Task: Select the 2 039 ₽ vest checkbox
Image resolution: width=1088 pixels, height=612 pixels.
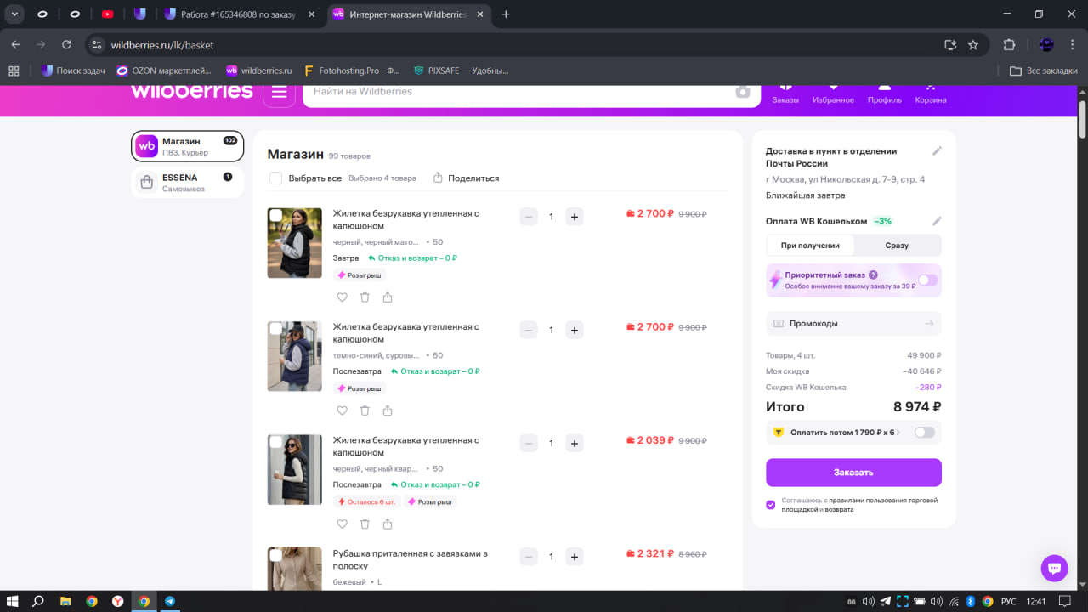Action: tap(276, 443)
